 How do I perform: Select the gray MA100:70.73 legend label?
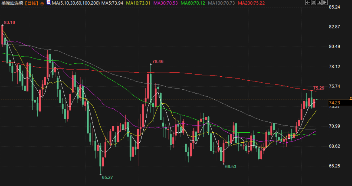pyautogui.click(x=221, y=3)
